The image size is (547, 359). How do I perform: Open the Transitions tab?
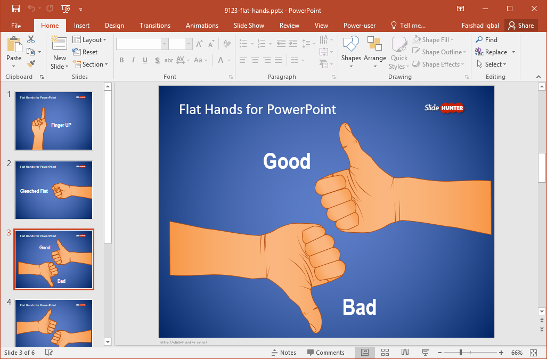click(x=154, y=26)
